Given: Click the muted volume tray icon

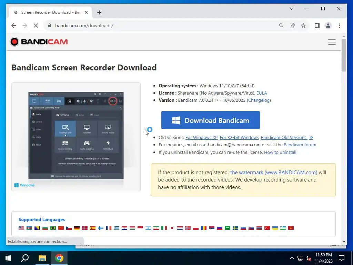Looking at the screenshot, I should (x=309, y=258).
